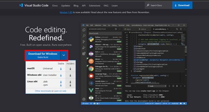Focus the Search Docs field

pos(158,5)
